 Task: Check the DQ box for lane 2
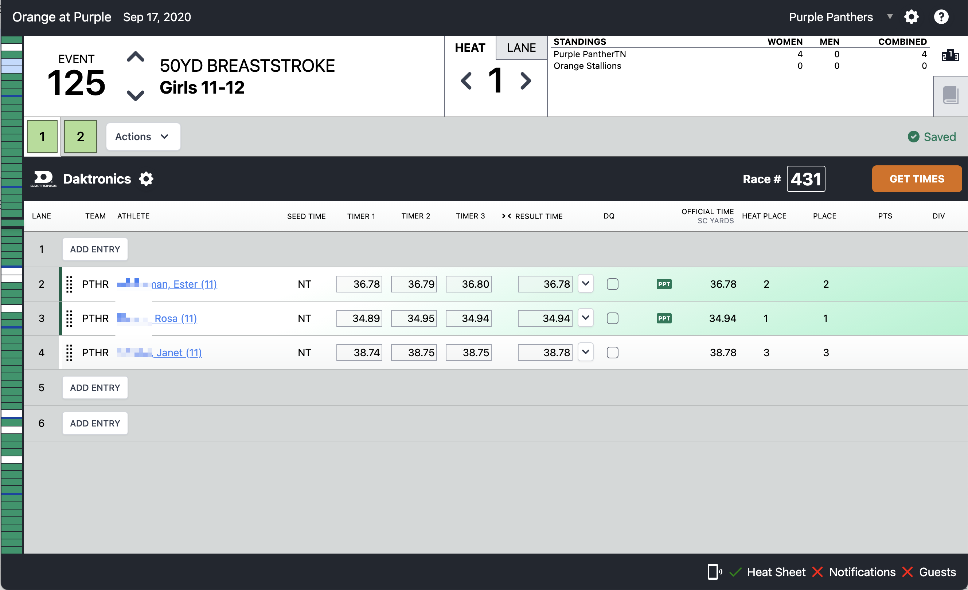point(612,284)
